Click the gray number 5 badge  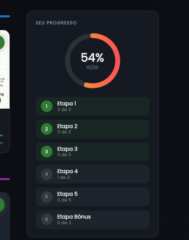pos(47,197)
